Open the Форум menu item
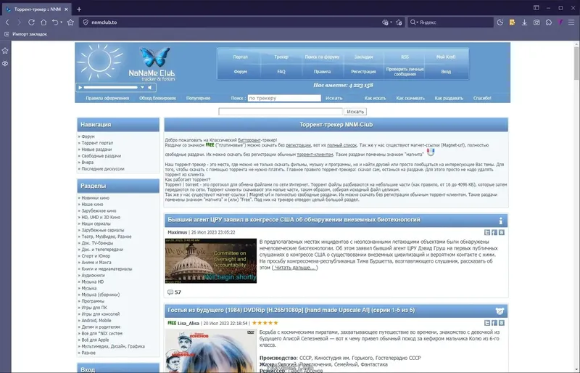The height and width of the screenshot is (373, 580). pyautogui.click(x=241, y=72)
